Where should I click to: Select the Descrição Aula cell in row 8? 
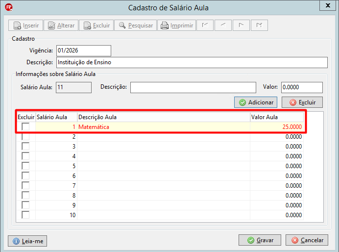[164, 195]
